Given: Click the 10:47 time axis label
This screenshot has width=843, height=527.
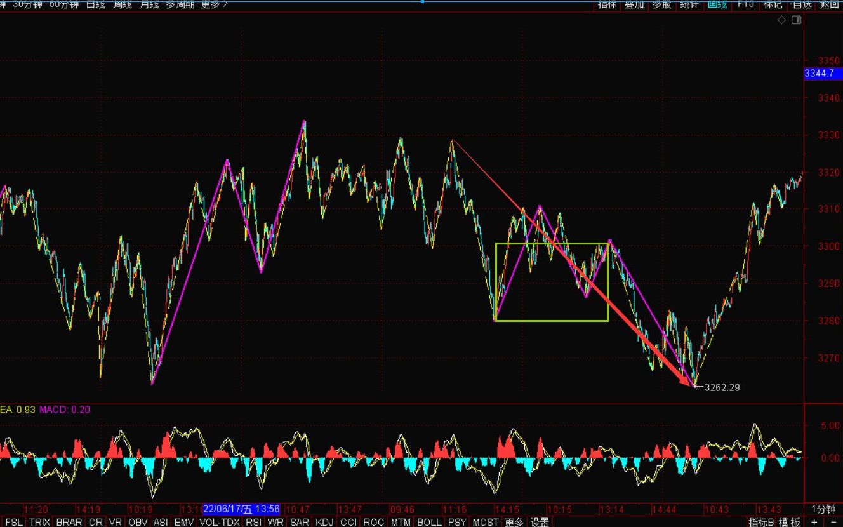Looking at the screenshot, I should tap(297, 509).
